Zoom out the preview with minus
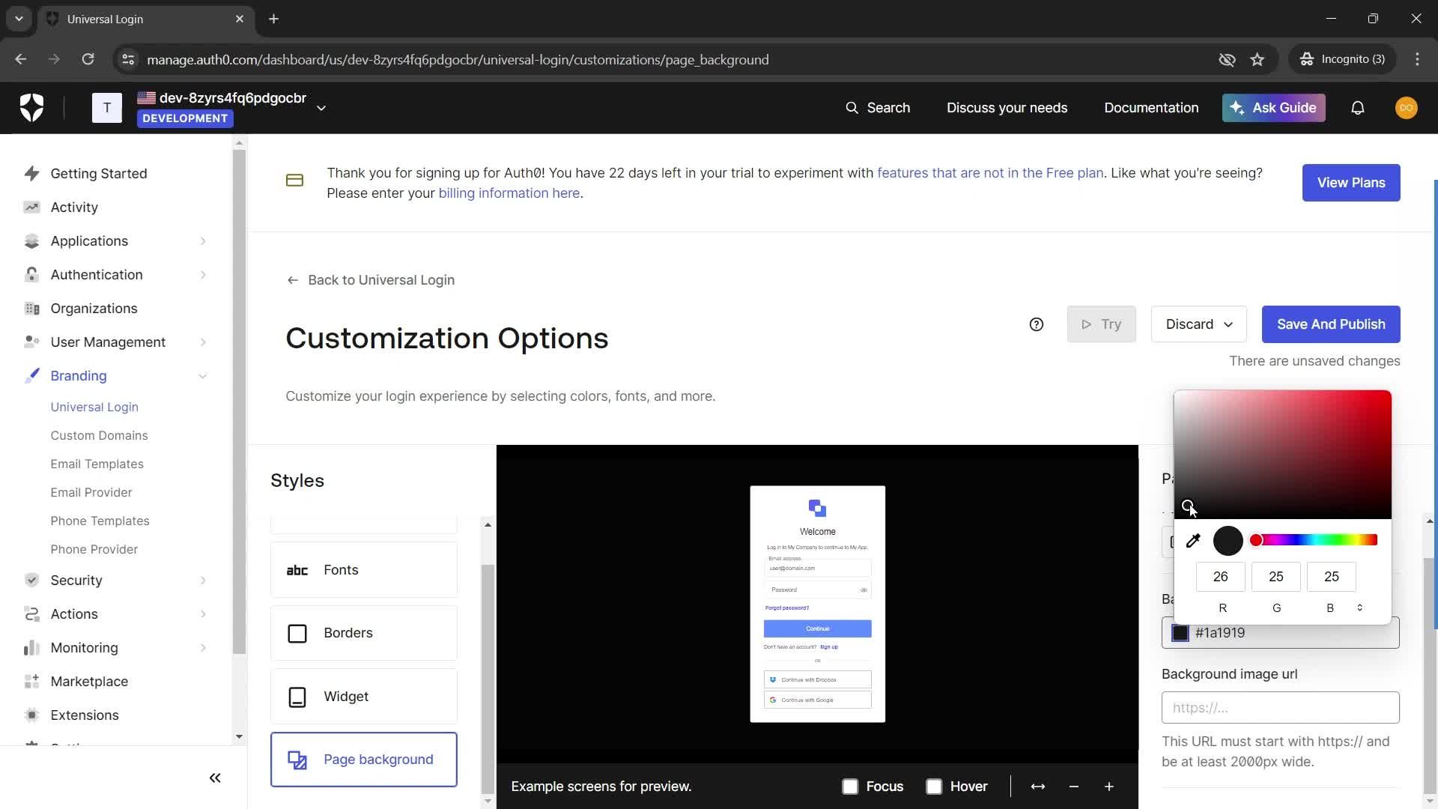The width and height of the screenshot is (1438, 809). (1074, 787)
